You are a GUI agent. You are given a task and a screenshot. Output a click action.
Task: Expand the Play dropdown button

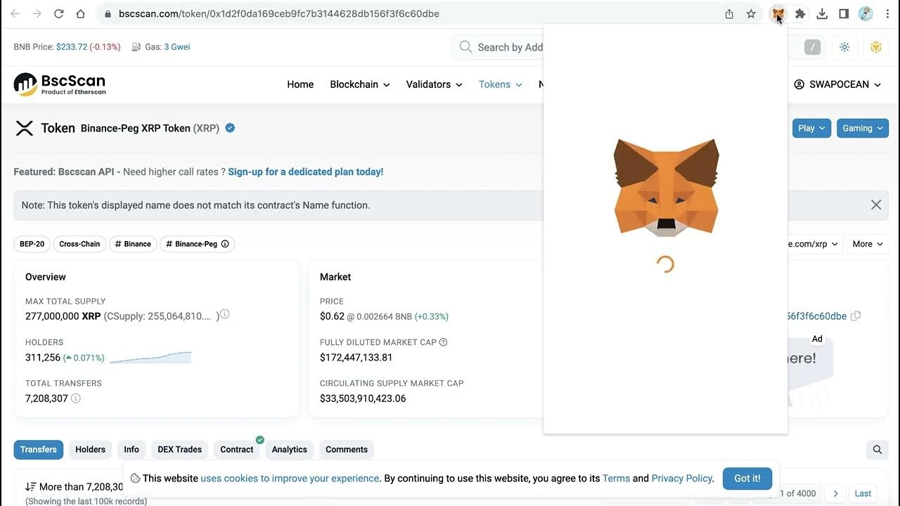click(x=812, y=128)
